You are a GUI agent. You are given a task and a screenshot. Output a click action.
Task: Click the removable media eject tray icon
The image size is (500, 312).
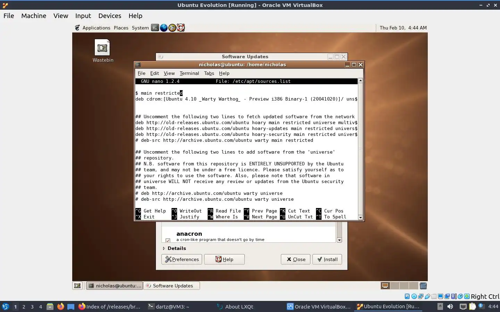pos(440,306)
